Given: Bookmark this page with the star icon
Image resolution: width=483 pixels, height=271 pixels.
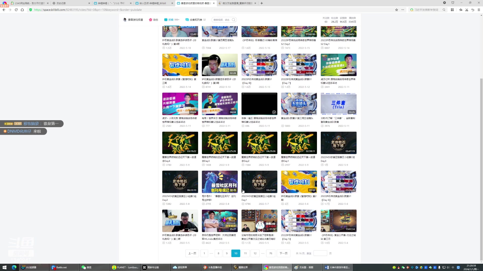Looking at the screenshot, I should coord(397,10).
